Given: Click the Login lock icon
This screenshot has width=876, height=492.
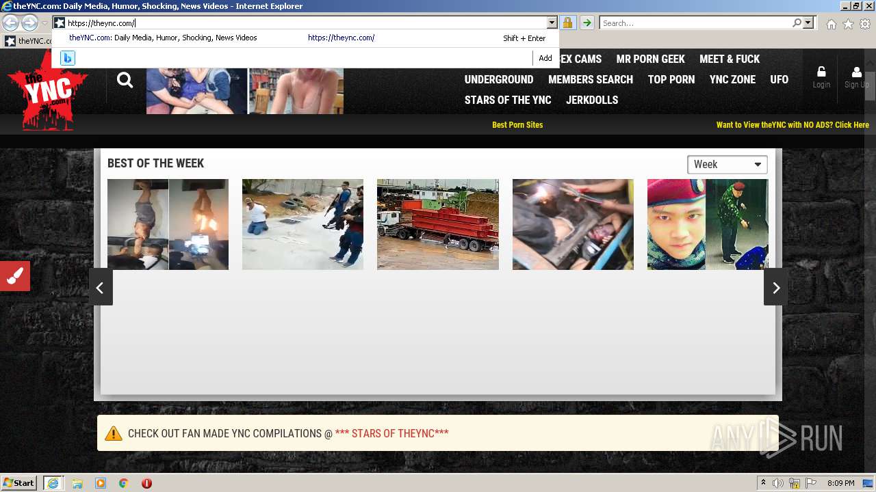Looking at the screenshot, I should [x=821, y=72].
